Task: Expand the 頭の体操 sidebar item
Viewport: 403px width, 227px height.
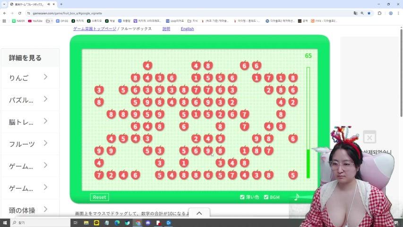Action: point(30,210)
